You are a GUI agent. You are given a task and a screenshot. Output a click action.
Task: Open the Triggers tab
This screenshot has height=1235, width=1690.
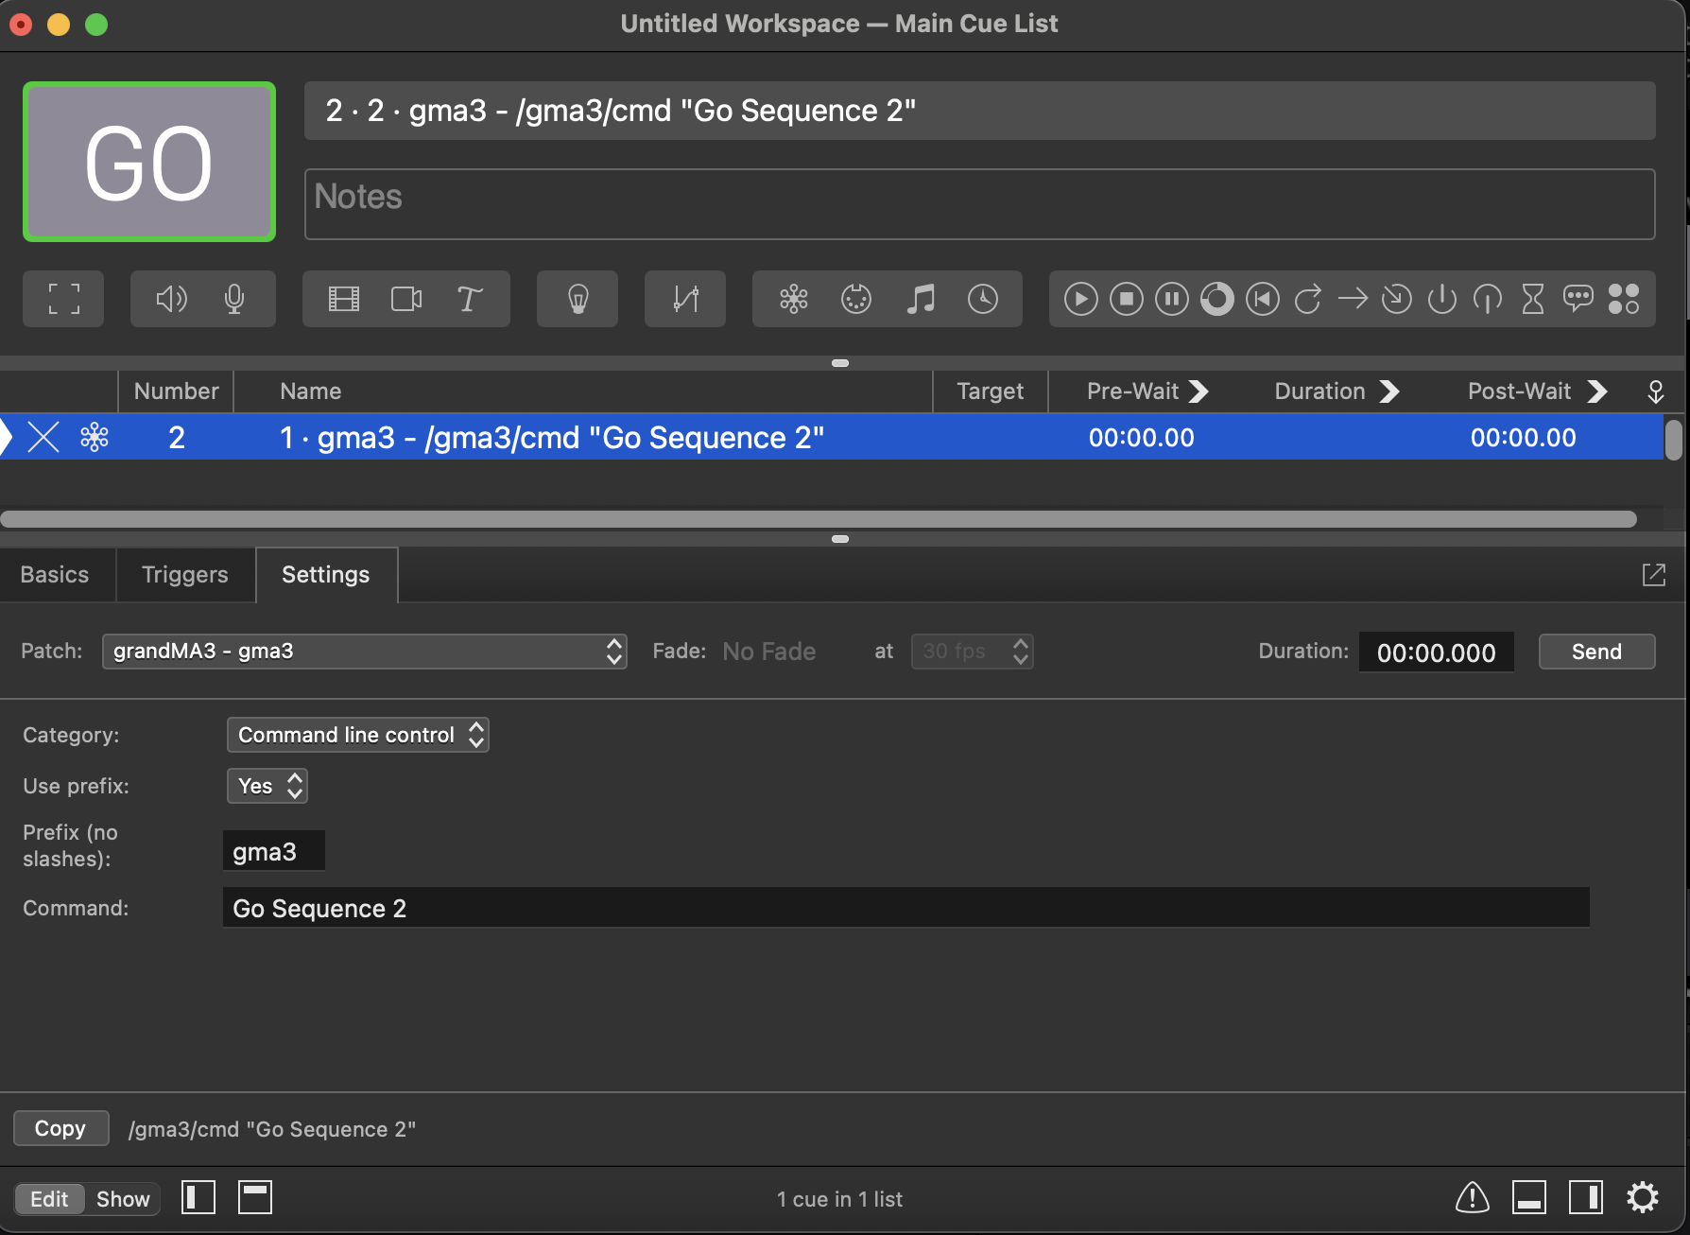(x=185, y=575)
